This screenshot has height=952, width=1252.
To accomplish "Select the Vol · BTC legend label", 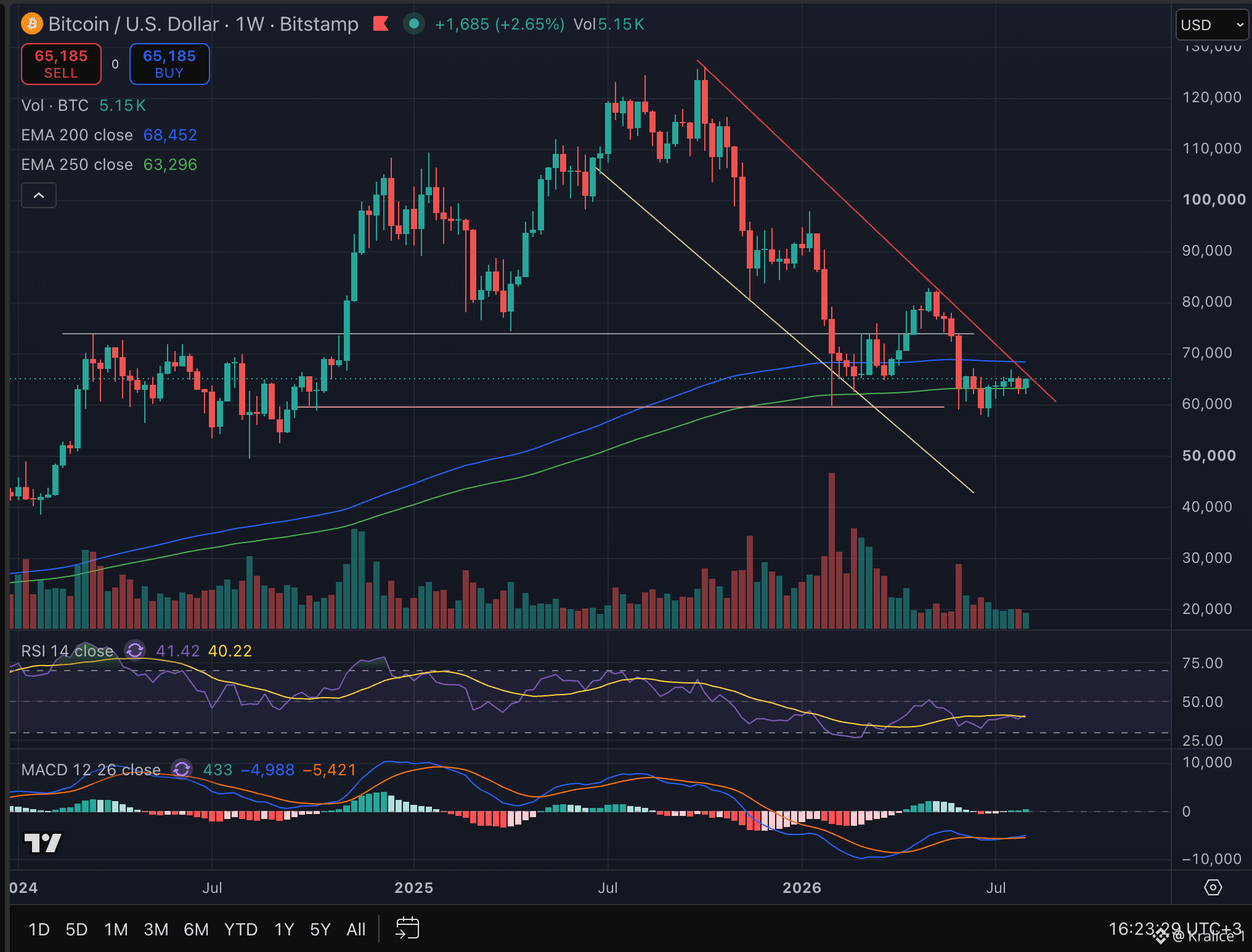I will (55, 105).
